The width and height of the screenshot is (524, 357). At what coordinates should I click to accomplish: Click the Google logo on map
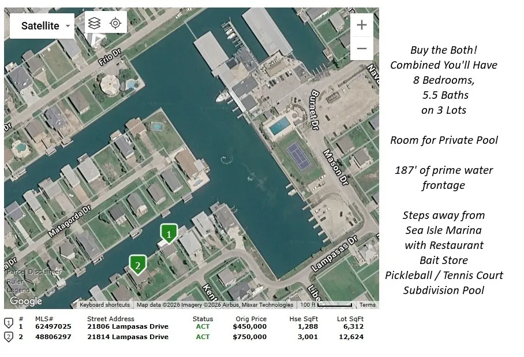pos(26,301)
